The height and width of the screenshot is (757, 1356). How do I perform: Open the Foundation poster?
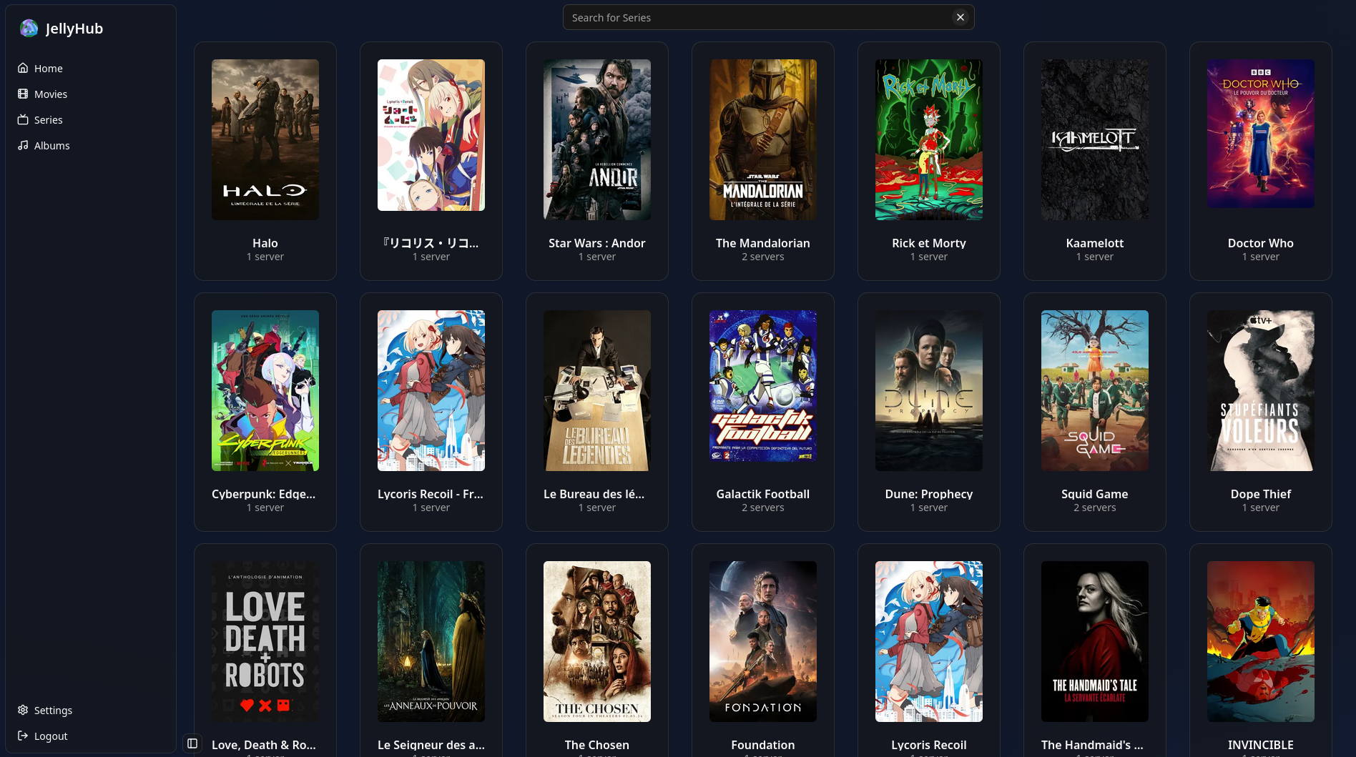click(763, 641)
